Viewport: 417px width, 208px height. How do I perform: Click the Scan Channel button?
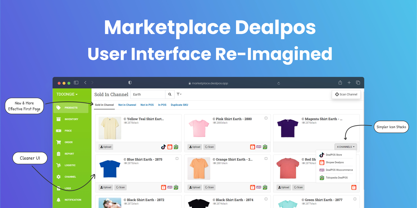[x=346, y=94]
